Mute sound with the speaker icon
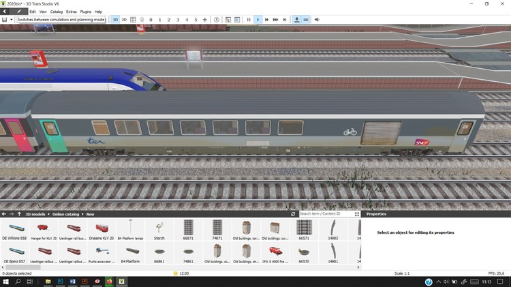 (317, 20)
